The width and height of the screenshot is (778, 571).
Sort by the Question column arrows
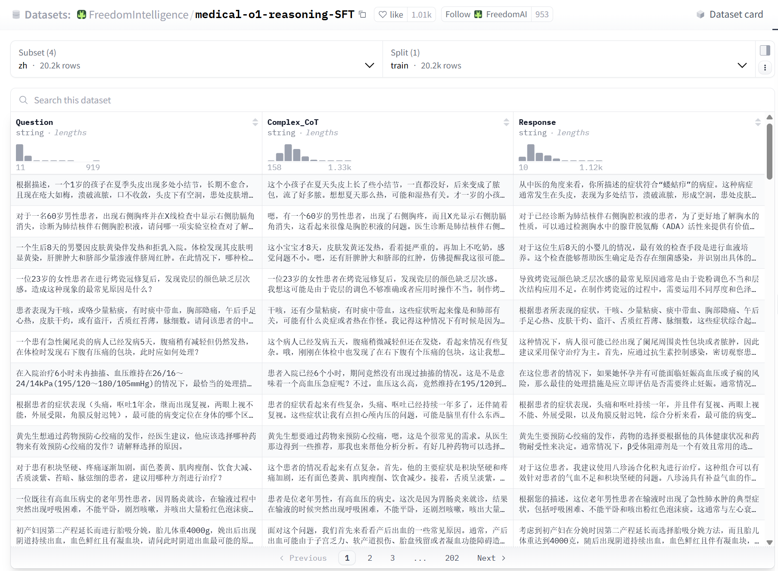pyautogui.click(x=255, y=122)
